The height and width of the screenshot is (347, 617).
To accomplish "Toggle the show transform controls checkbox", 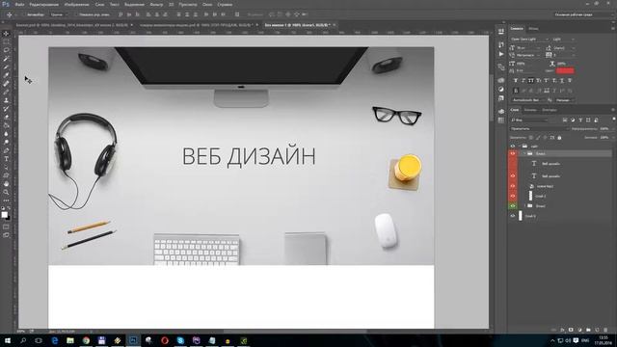I will (77, 14).
